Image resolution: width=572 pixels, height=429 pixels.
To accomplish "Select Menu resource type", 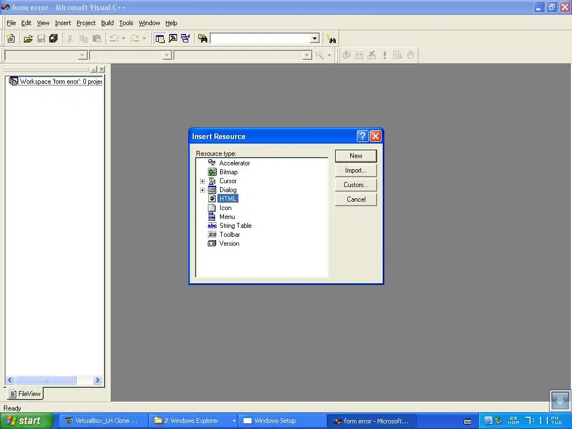I will pos(227,217).
